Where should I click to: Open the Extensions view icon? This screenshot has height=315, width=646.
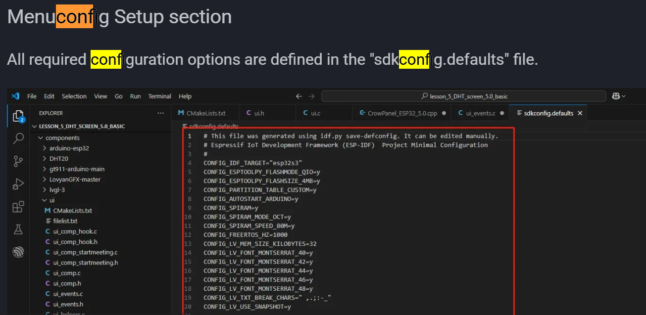[18, 207]
